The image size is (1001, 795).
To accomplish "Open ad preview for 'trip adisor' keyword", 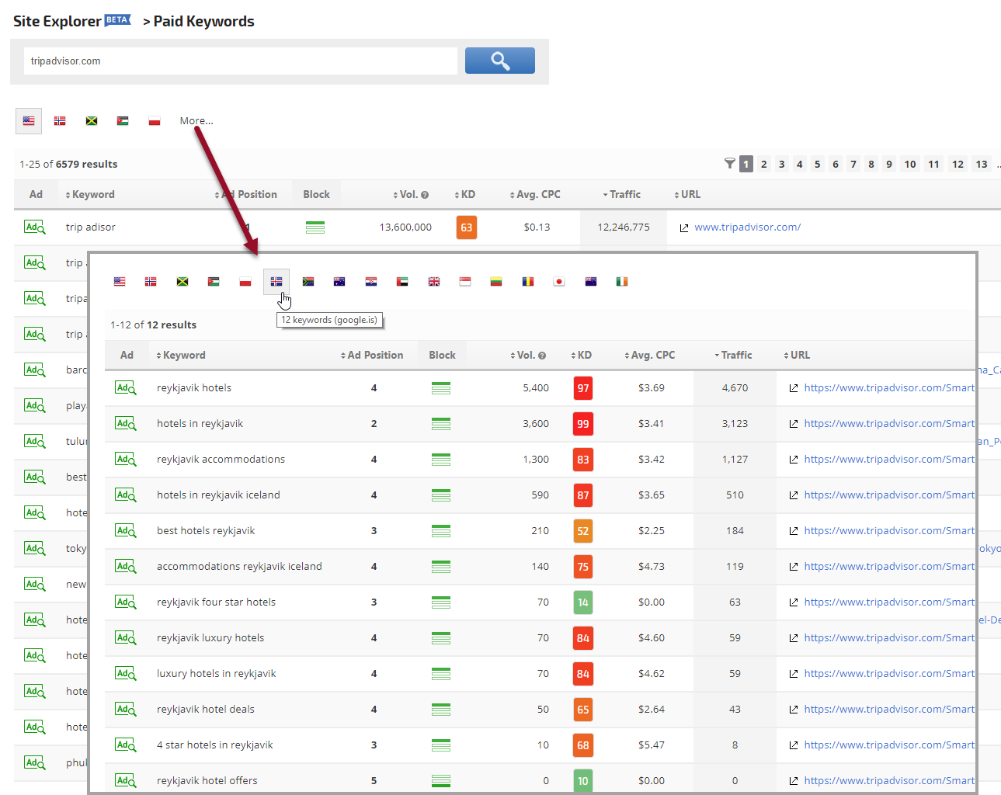I will point(34,227).
